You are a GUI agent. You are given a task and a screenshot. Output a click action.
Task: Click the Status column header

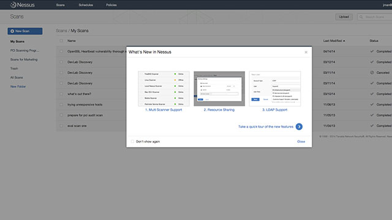click(374, 41)
